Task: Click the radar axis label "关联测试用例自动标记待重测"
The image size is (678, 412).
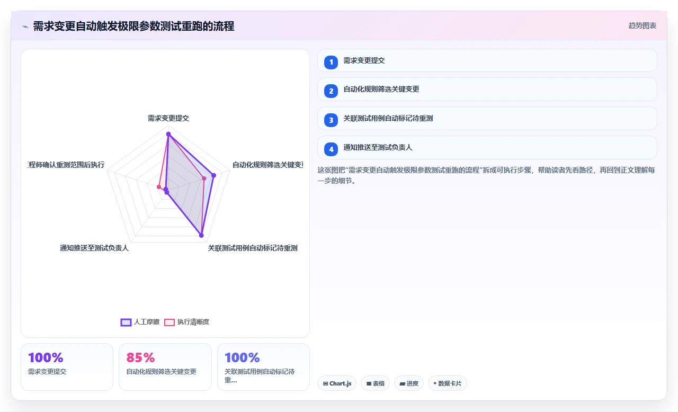Action: [x=253, y=248]
